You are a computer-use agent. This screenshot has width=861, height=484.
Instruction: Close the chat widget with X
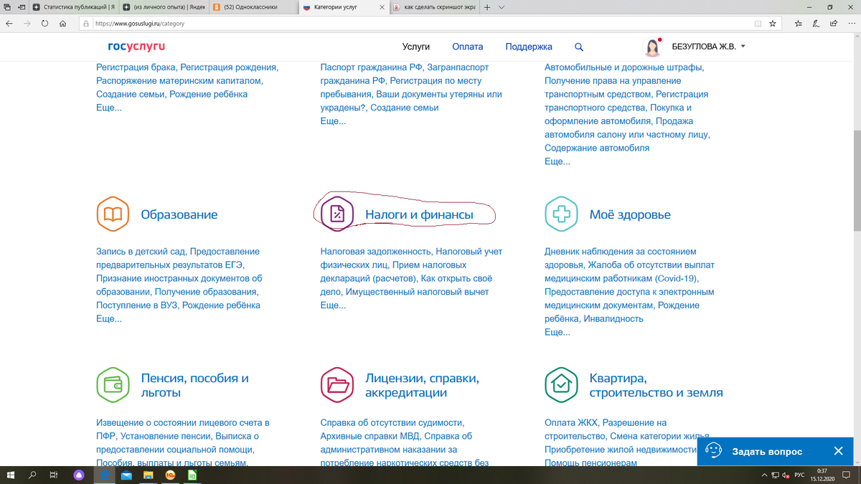pyautogui.click(x=838, y=451)
